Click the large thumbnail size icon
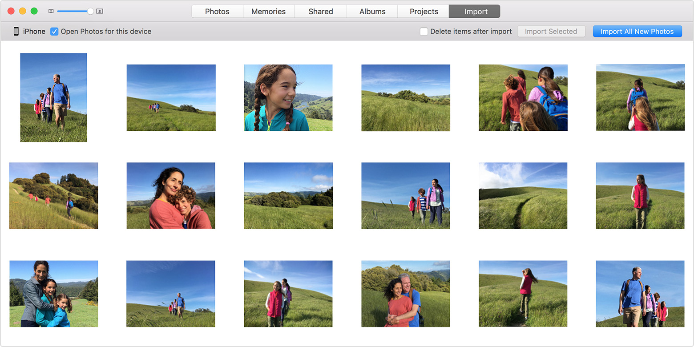This screenshot has height=347, width=694. click(100, 11)
